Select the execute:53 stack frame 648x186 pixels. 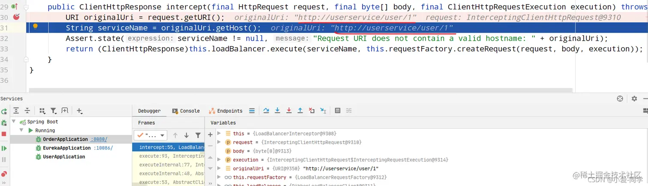(168, 182)
